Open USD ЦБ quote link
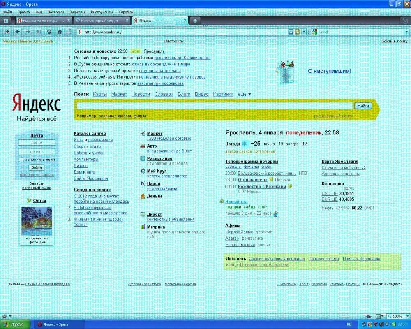This screenshot has height=329, width=411. (x=330, y=193)
